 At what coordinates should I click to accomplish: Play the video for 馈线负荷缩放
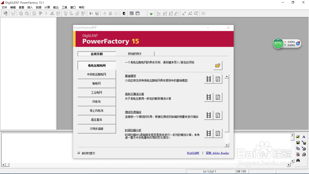[x=209, y=115]
